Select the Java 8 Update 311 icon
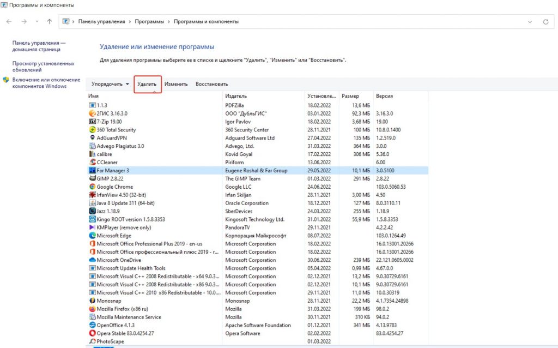This screenshot has height=348, width=558. point(92,203)
